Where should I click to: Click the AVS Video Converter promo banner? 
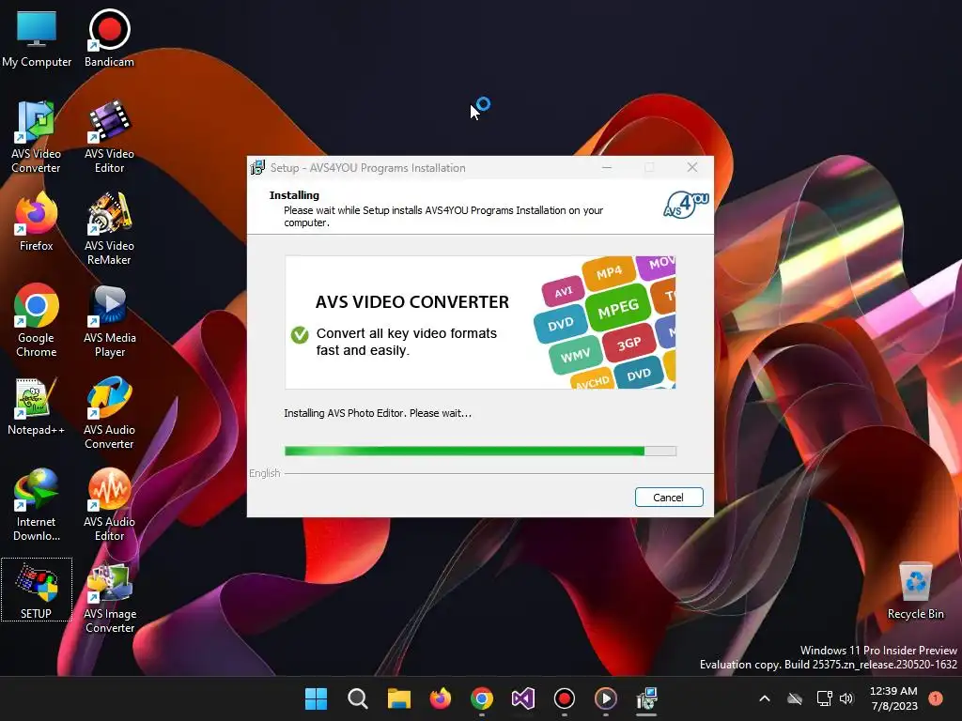click(x=480, y=323)
